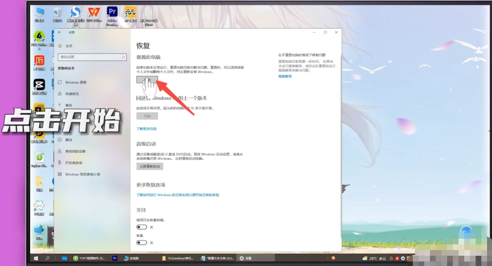The width and height of the screenshot is (492, 266).
Task: Open the WPS Office desktop icon
Action: tap(94, 14)
